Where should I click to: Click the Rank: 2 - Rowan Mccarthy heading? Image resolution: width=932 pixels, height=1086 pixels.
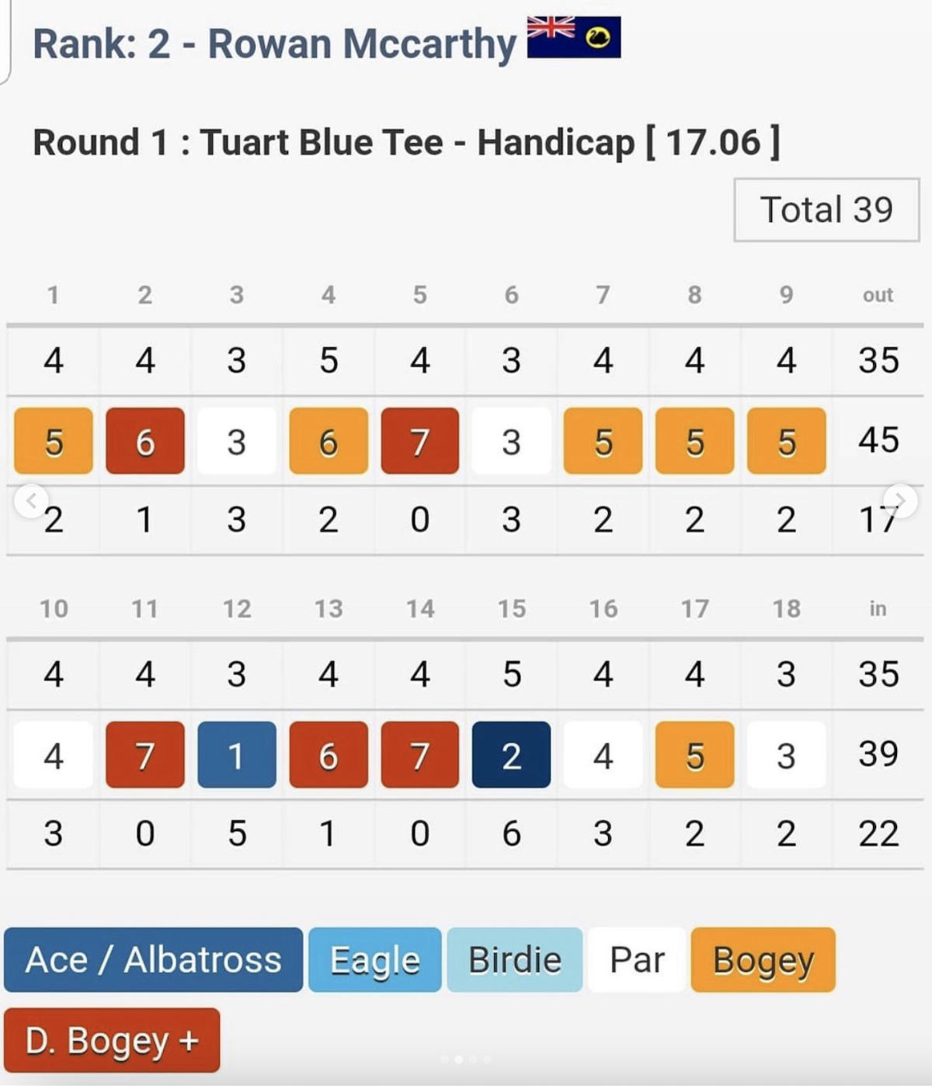pyautogui.click(x=274, y=44)
